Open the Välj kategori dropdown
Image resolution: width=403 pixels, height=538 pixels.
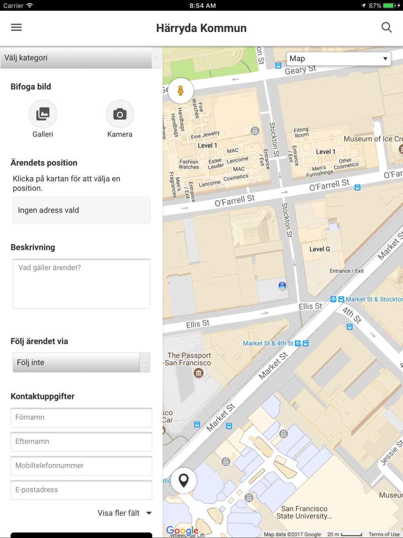pos(81,58)
